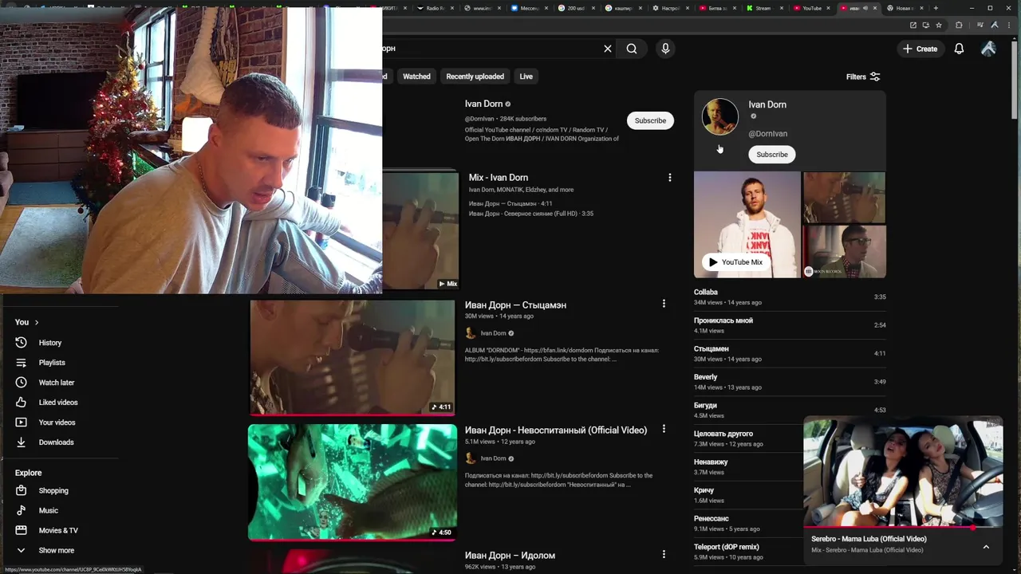Click the Serebro Mama Luba miniplayer video
The width and height of the screenshot is (1021, 574).
click(x=902, y=472)
